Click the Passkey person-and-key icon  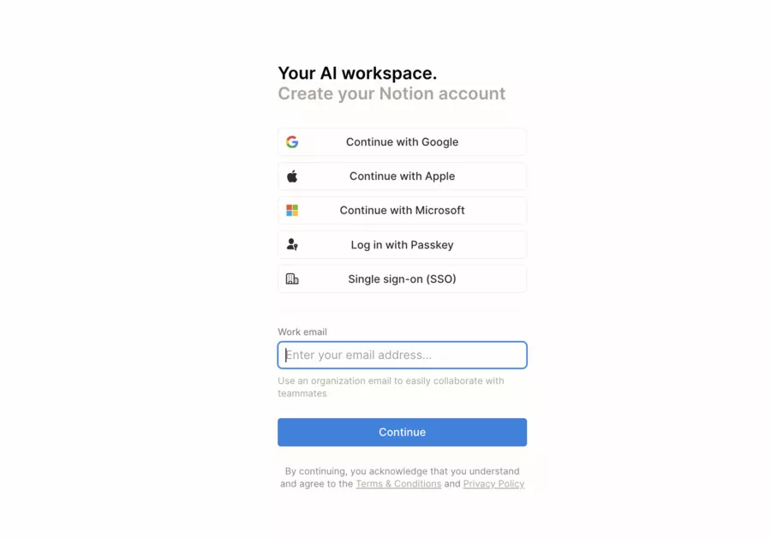coord(293,244)
